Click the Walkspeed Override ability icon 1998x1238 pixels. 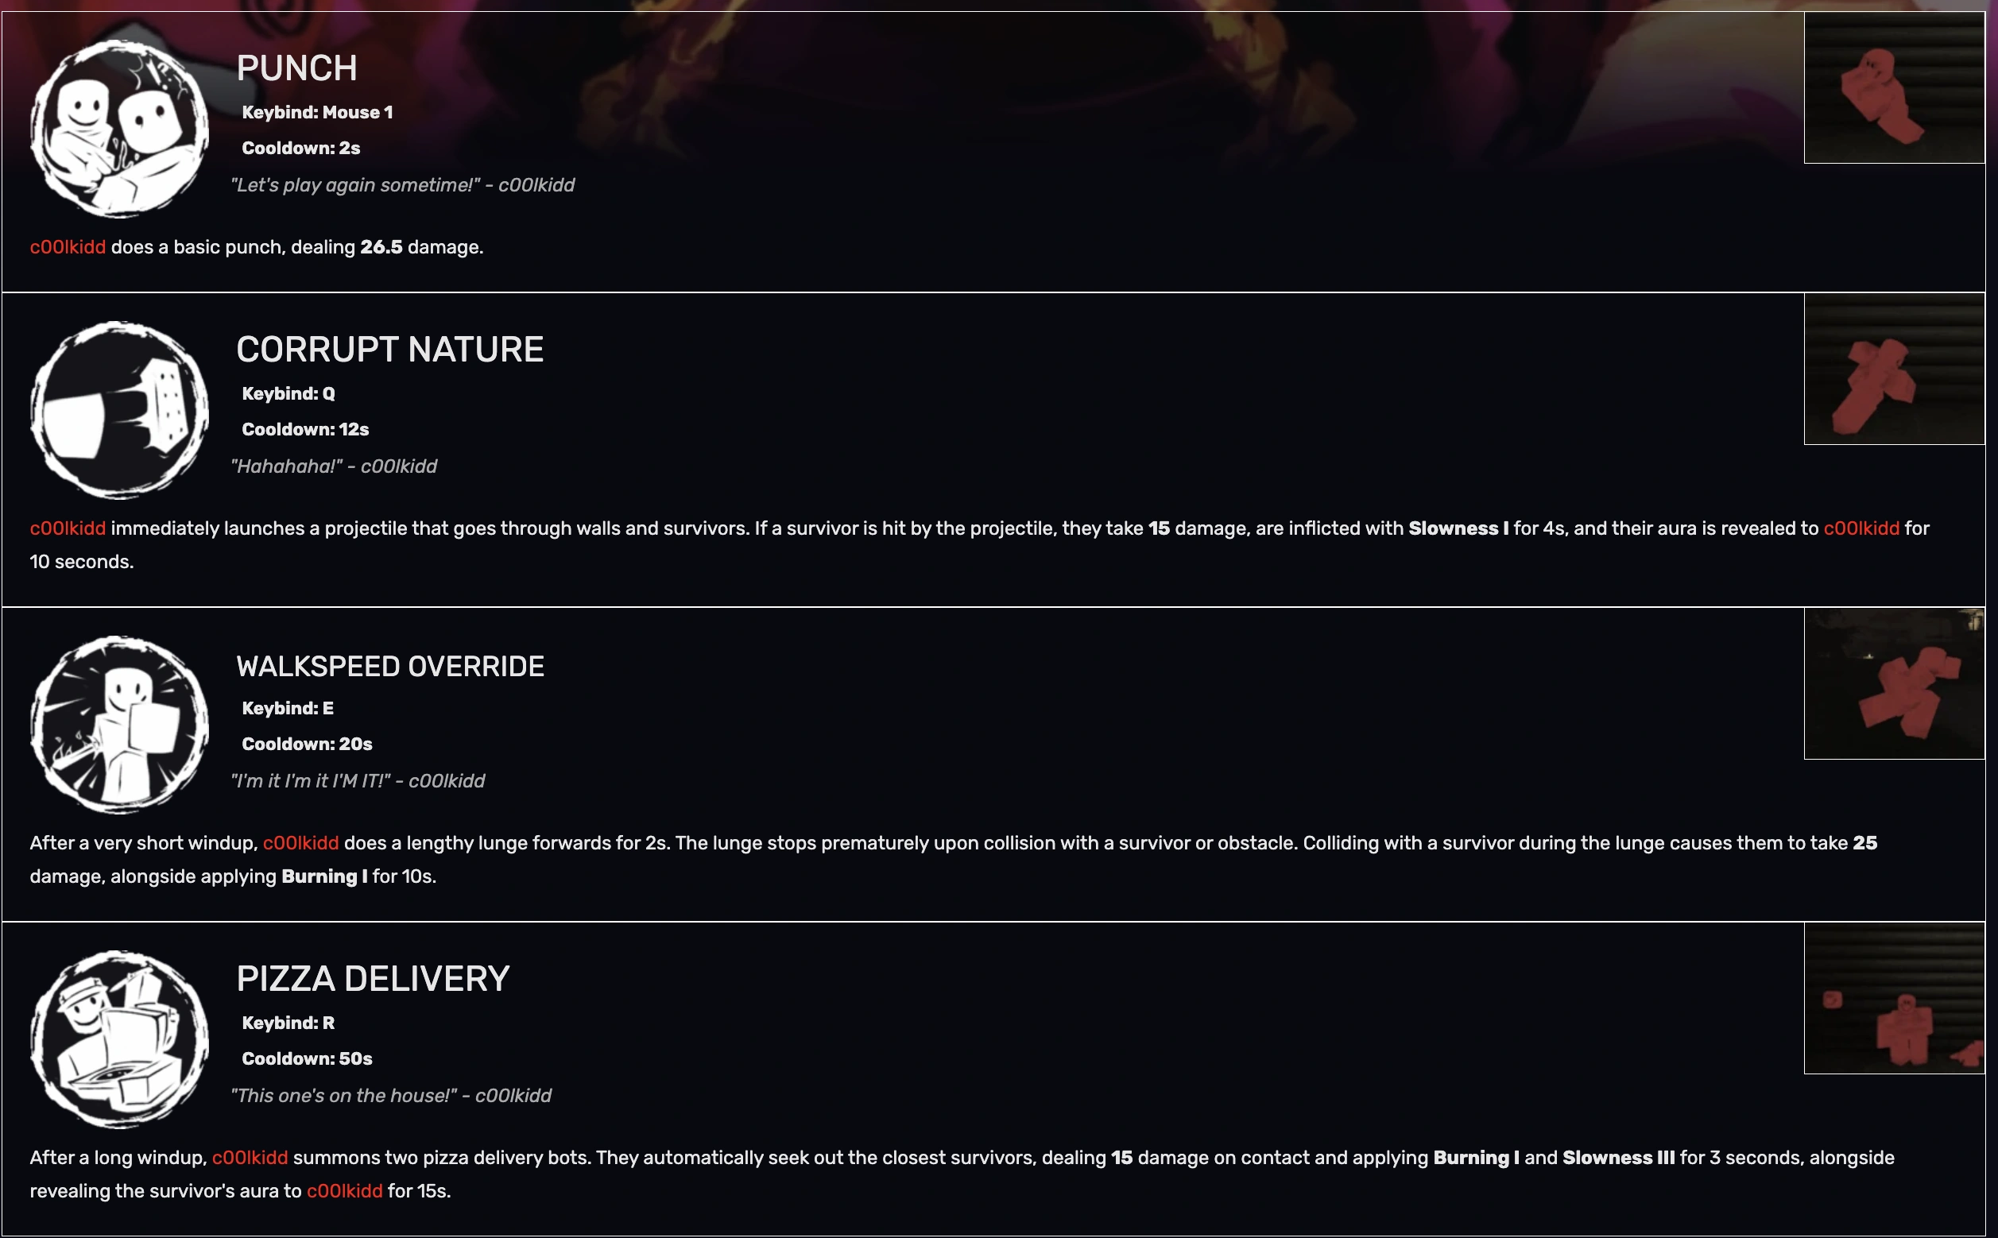point(119,725)
